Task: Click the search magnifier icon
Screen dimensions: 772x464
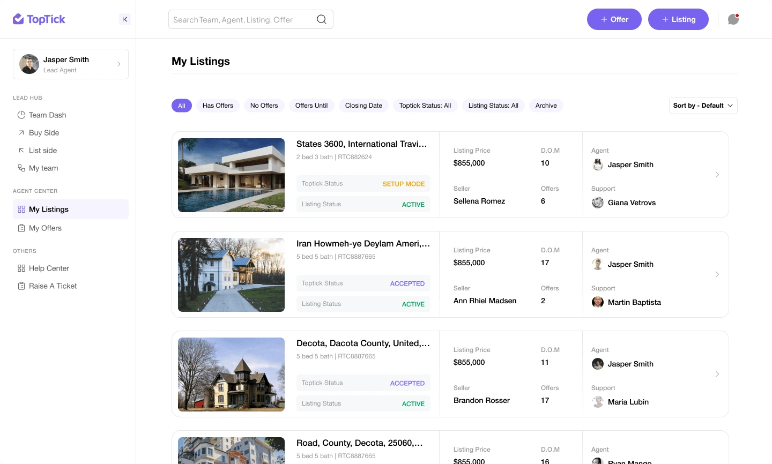Action: (322, 19)
